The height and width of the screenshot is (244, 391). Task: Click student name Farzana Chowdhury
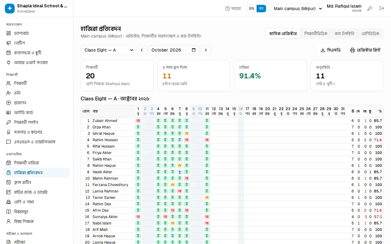(110, 185)
